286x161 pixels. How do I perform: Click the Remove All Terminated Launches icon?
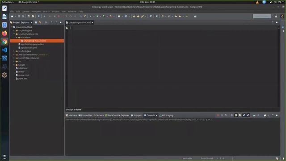coord(226,115)
